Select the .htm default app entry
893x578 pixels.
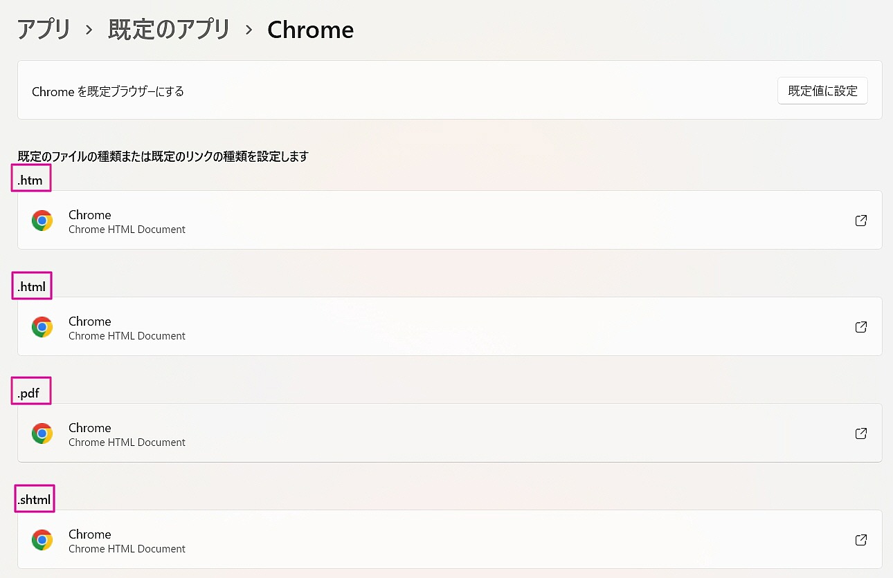pos(450,220)
